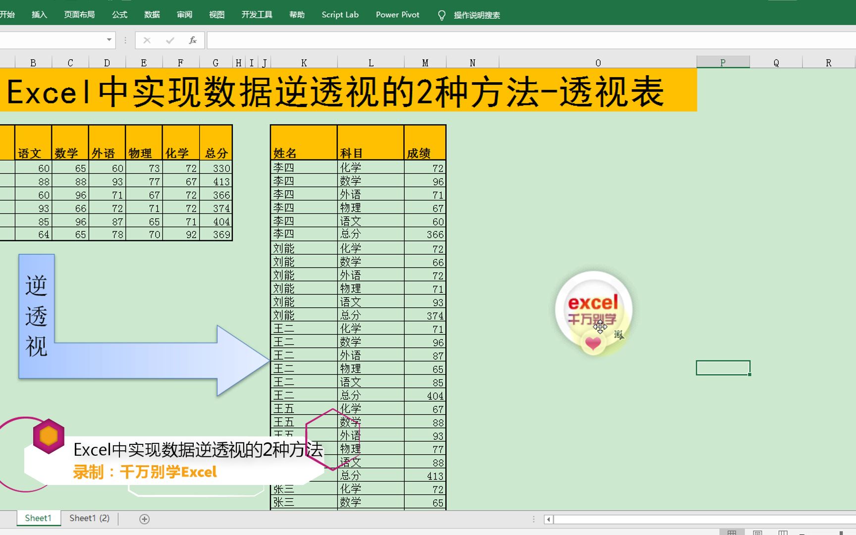Open the 数据 ribbon tab

[151, 15]
